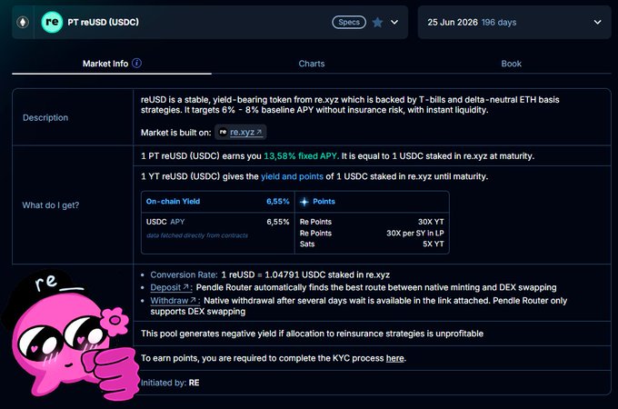618x409 pixels.
Task: Click the small re logo beside re.xyz
Action: 223,132
